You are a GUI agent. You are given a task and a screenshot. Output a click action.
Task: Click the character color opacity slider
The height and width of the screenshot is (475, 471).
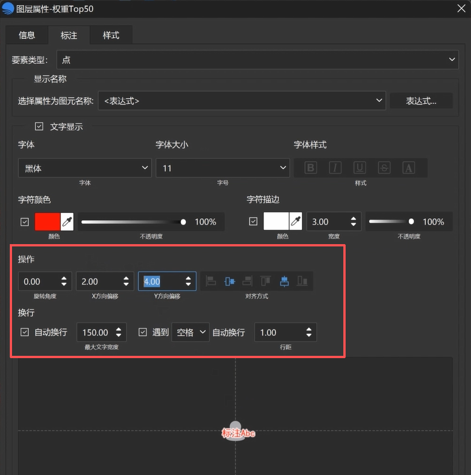(x=133, y=222)
